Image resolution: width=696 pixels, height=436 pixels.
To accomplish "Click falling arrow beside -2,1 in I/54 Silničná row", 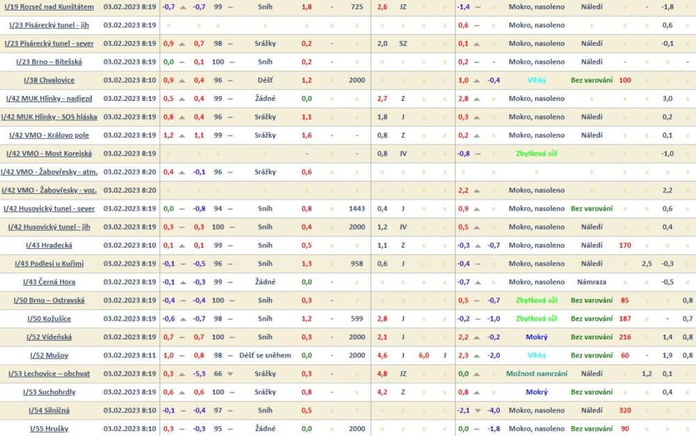I will point(480,410).
